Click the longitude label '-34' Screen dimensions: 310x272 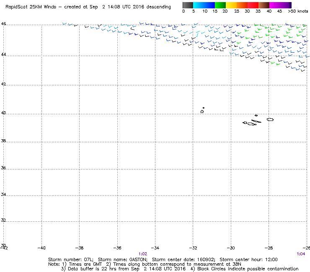point(155,248)
